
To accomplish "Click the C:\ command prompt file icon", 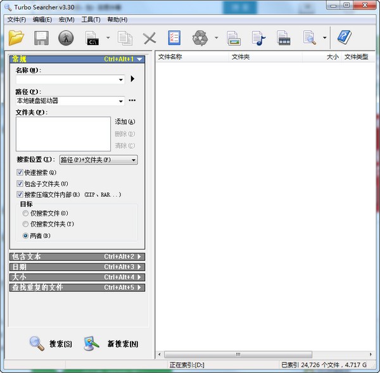I will tap(92, 38).
